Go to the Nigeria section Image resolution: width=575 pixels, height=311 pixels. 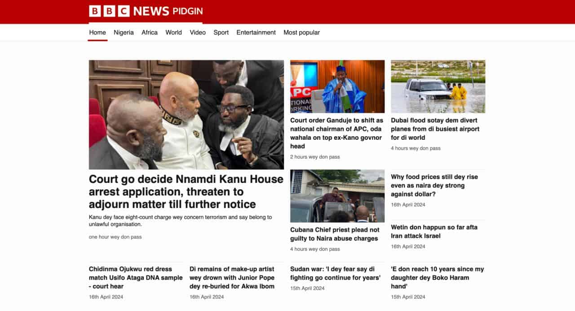(124, 32)
